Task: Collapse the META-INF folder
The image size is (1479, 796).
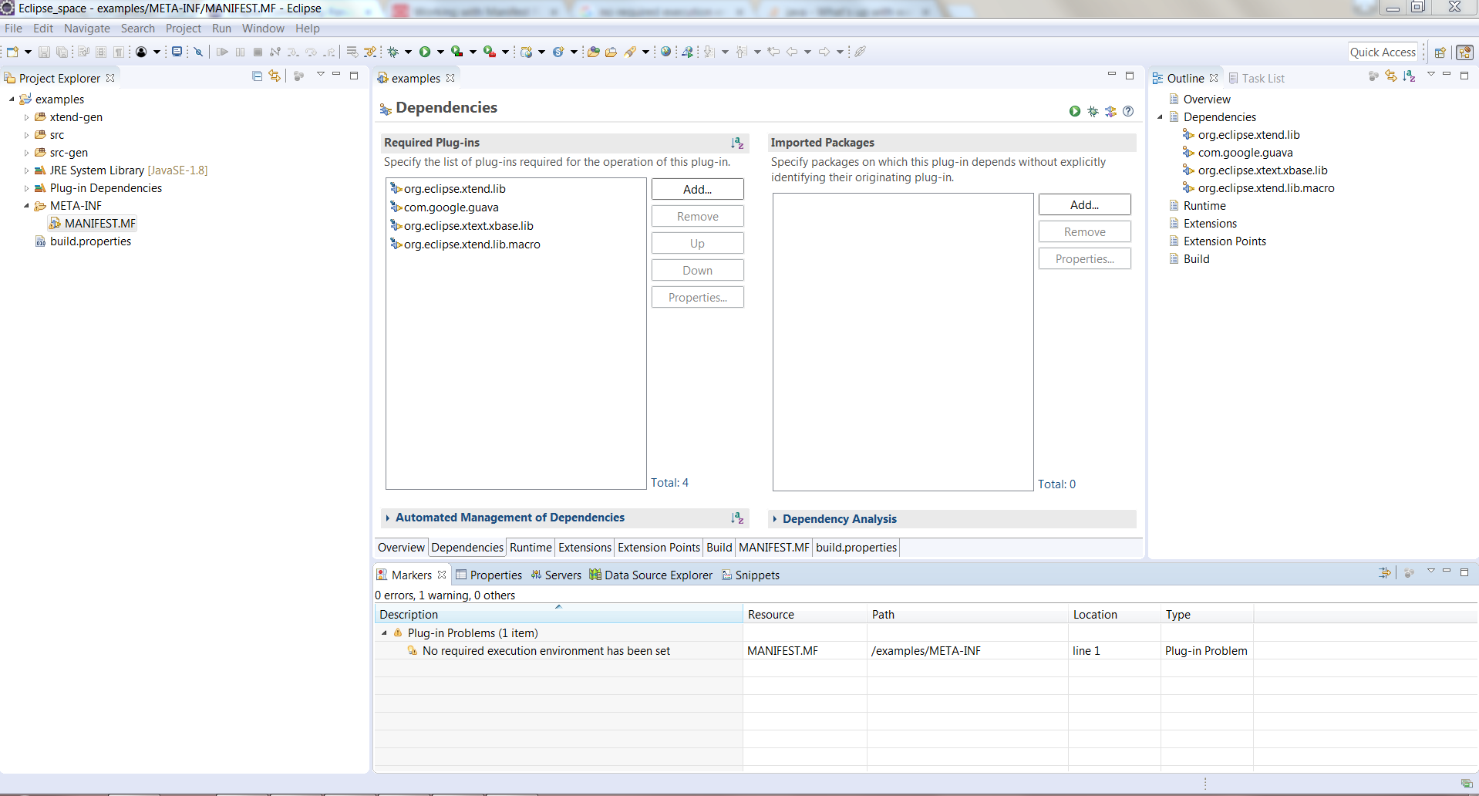Action: pyautogui.click(x=26, y=206)
